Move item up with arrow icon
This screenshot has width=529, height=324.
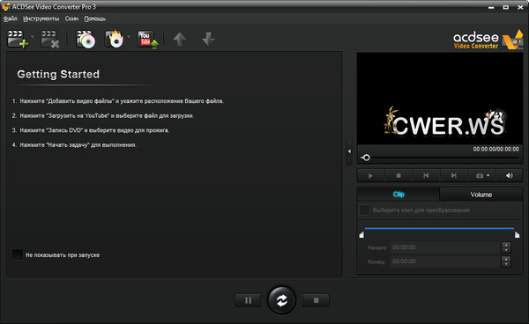pos(180,39)
